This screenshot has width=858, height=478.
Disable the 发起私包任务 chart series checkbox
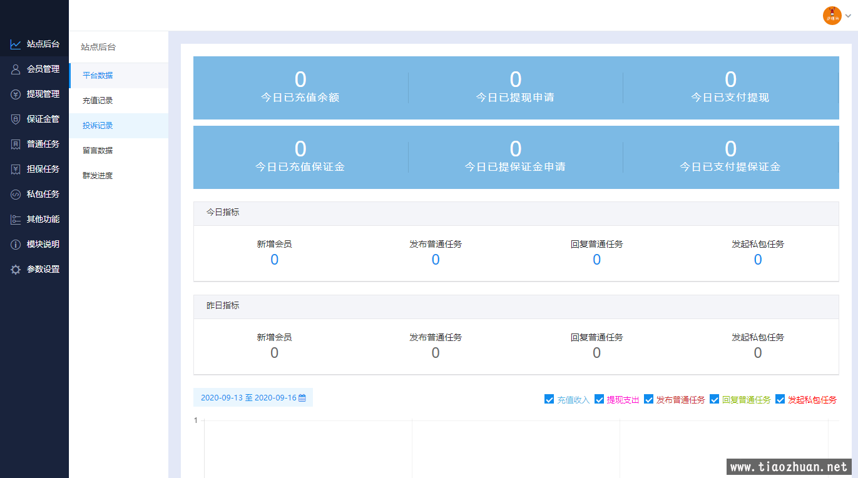780,399
